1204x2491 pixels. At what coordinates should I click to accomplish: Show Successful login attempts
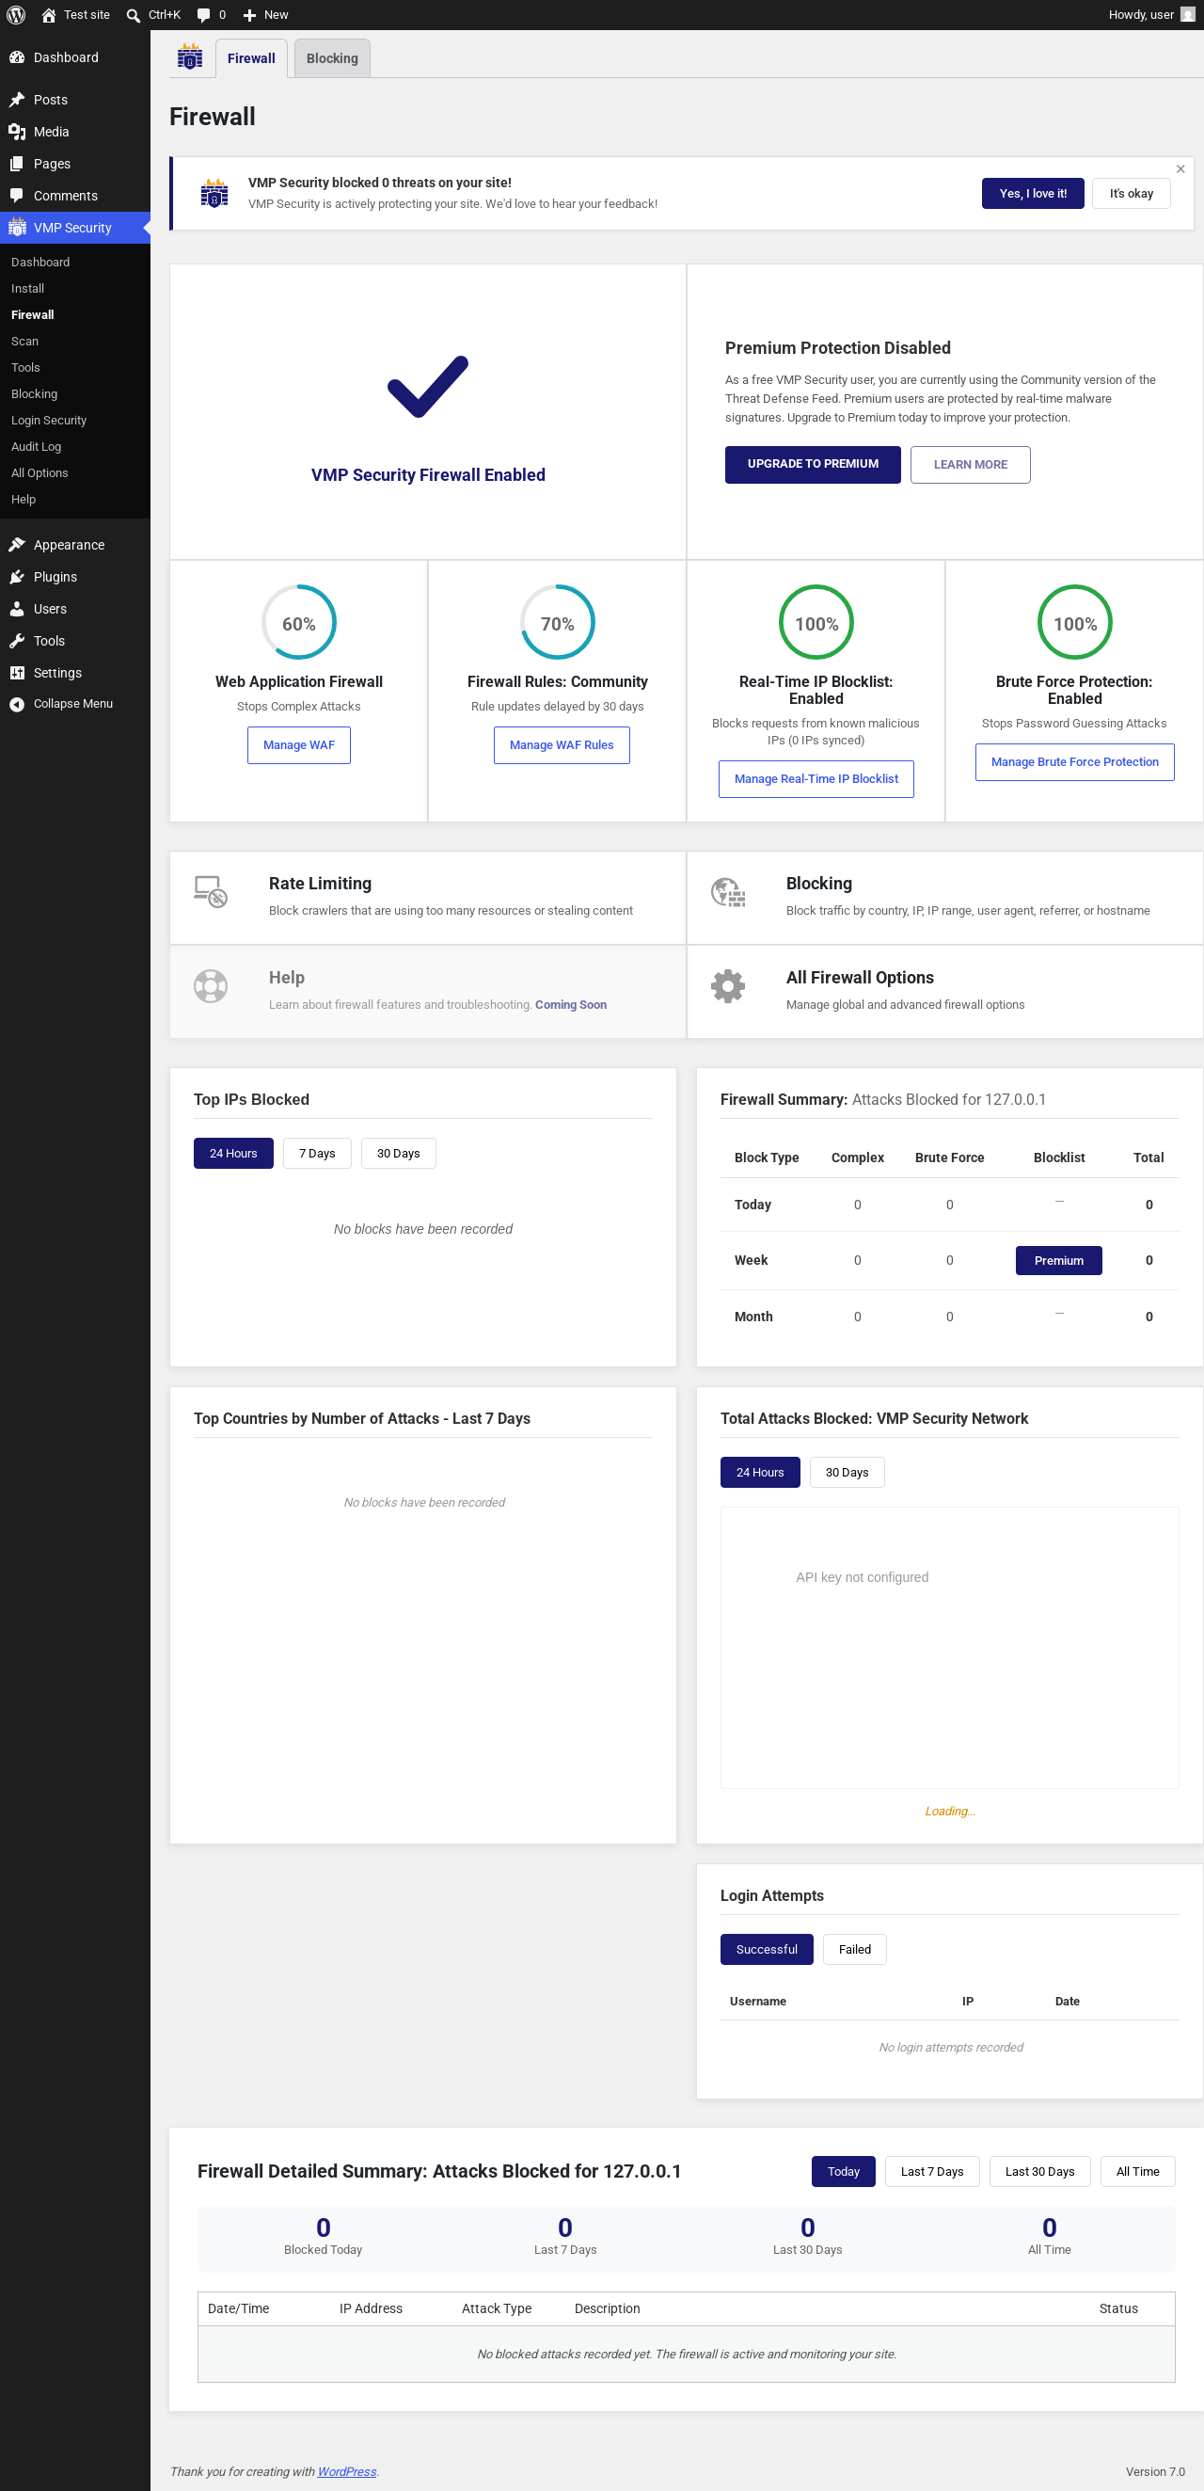pos(768,1949)
